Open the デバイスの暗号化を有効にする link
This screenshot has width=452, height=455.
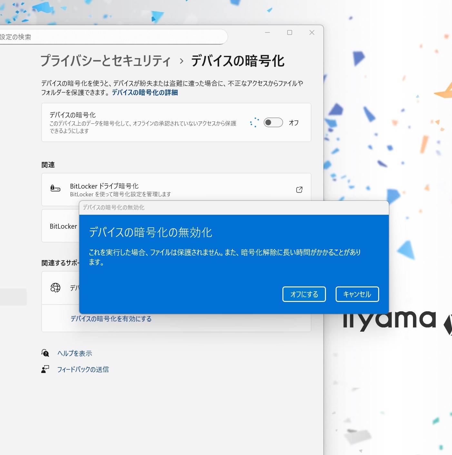tap(111, 319)
